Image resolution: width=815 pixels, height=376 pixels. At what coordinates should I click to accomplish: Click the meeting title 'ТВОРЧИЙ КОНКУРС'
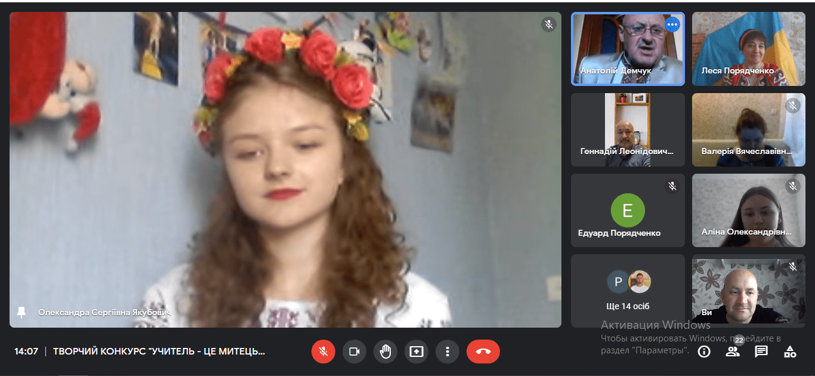[159, 352]
